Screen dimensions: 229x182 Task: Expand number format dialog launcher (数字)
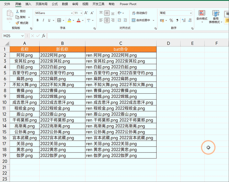(192, 28)
